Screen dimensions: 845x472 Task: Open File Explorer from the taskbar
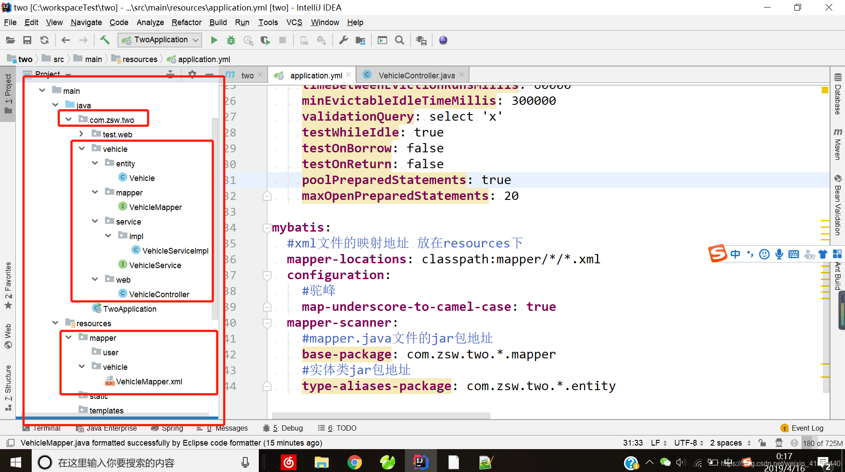point(321,462)
